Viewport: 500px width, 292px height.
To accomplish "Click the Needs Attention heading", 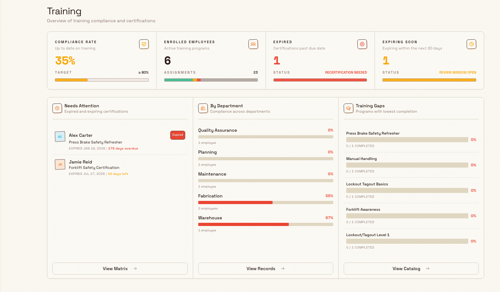I will point(82,106).
